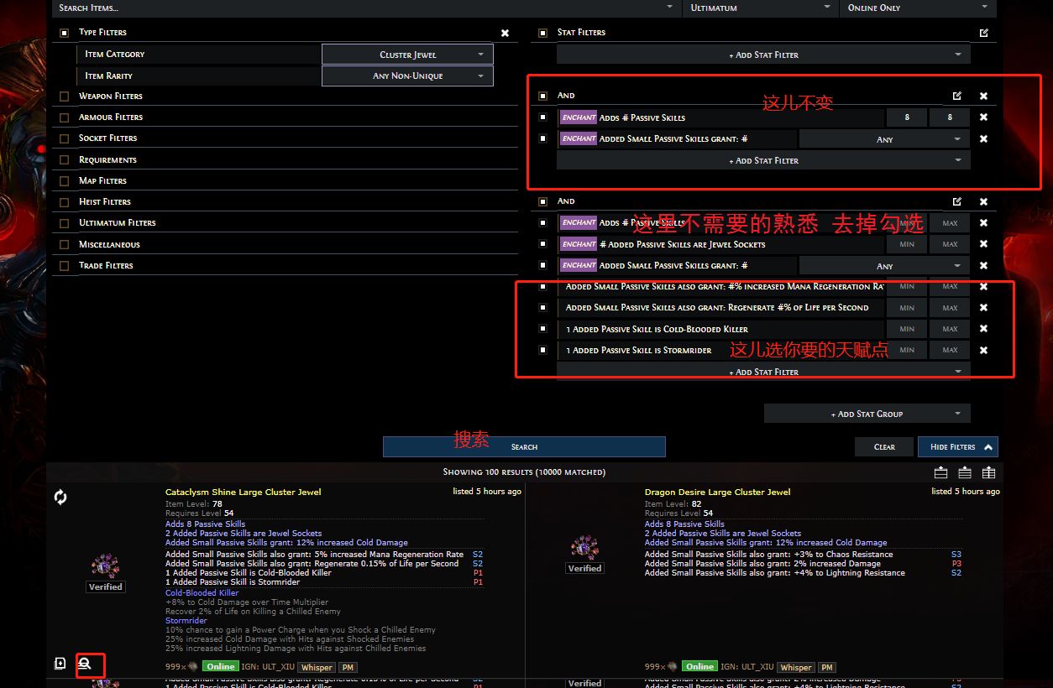Click the MIN field for Jewel Sockets filter
This screenshot has height=688, width=1053.
point(907,244)
